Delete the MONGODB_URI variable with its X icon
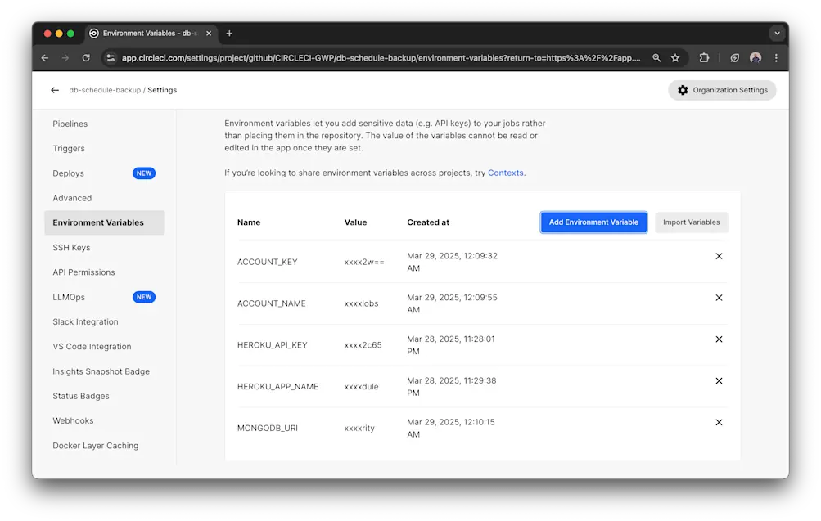The height and width of the screenshot is (521, 821). tap(719, 423)
